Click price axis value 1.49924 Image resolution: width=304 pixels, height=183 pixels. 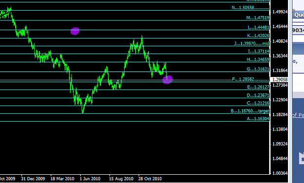pos(280,12)
